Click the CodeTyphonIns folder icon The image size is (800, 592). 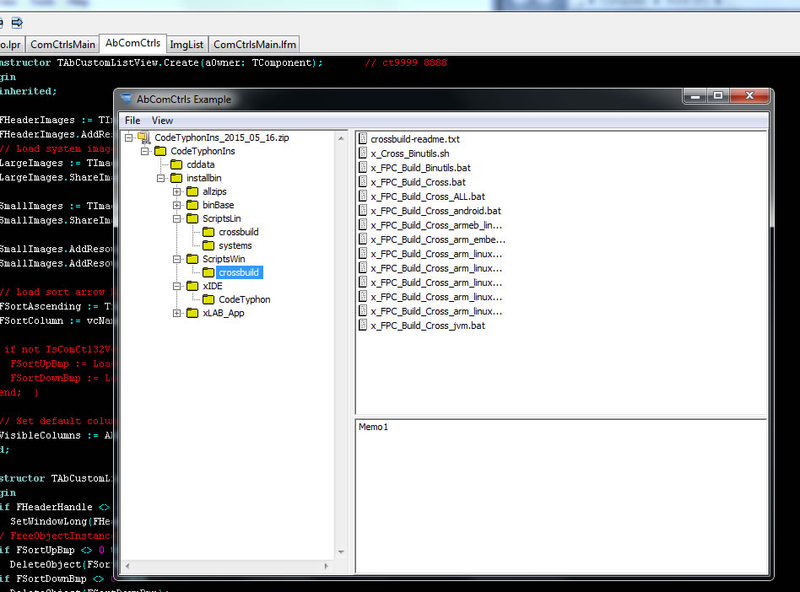pos(160,151)
